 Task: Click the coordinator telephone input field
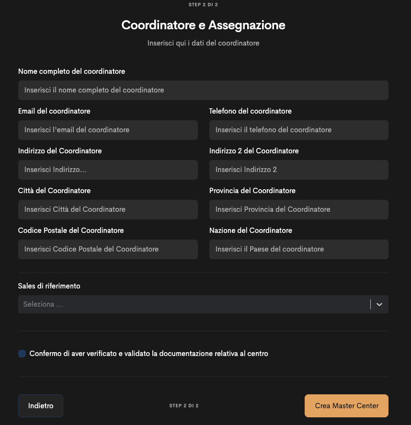tap(298, 130)
